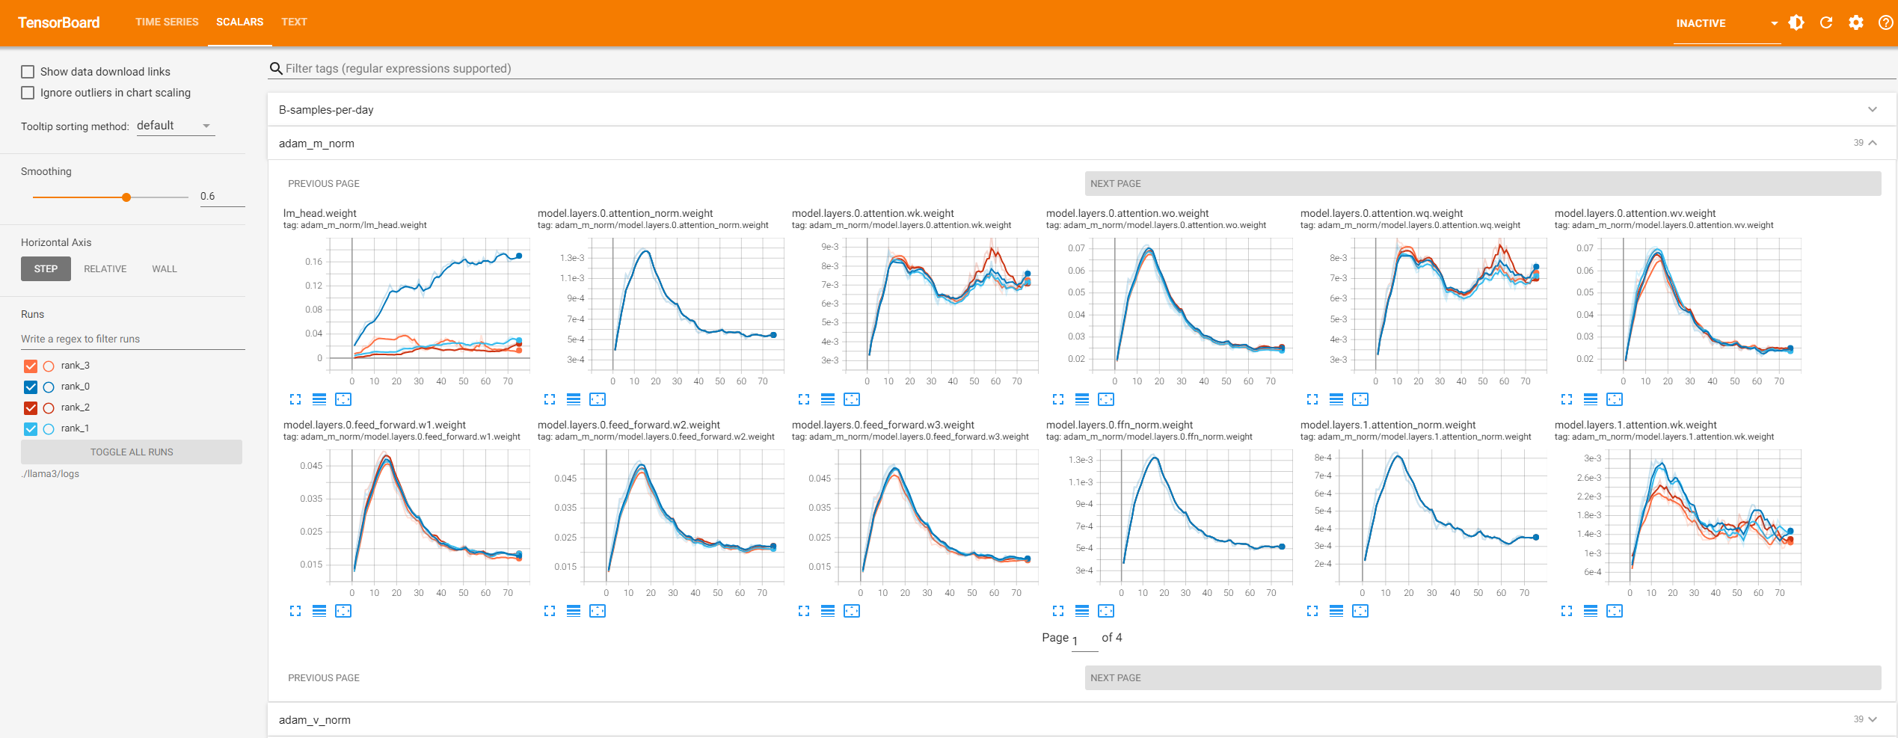Viewport: 1898px width, 738px height.
Task: Check Ignore outliers in chart scaling
Action: pos(28,93)
